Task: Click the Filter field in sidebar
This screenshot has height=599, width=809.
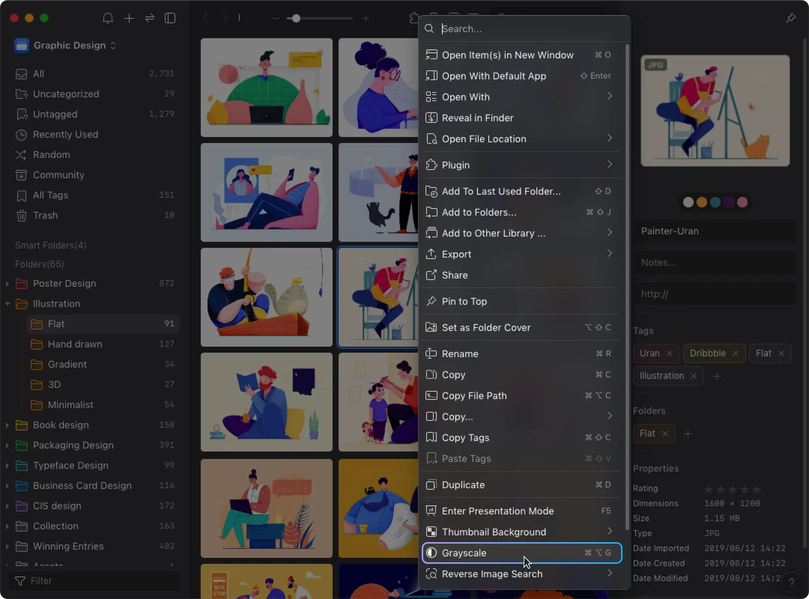Action: [x=94, y=581]
